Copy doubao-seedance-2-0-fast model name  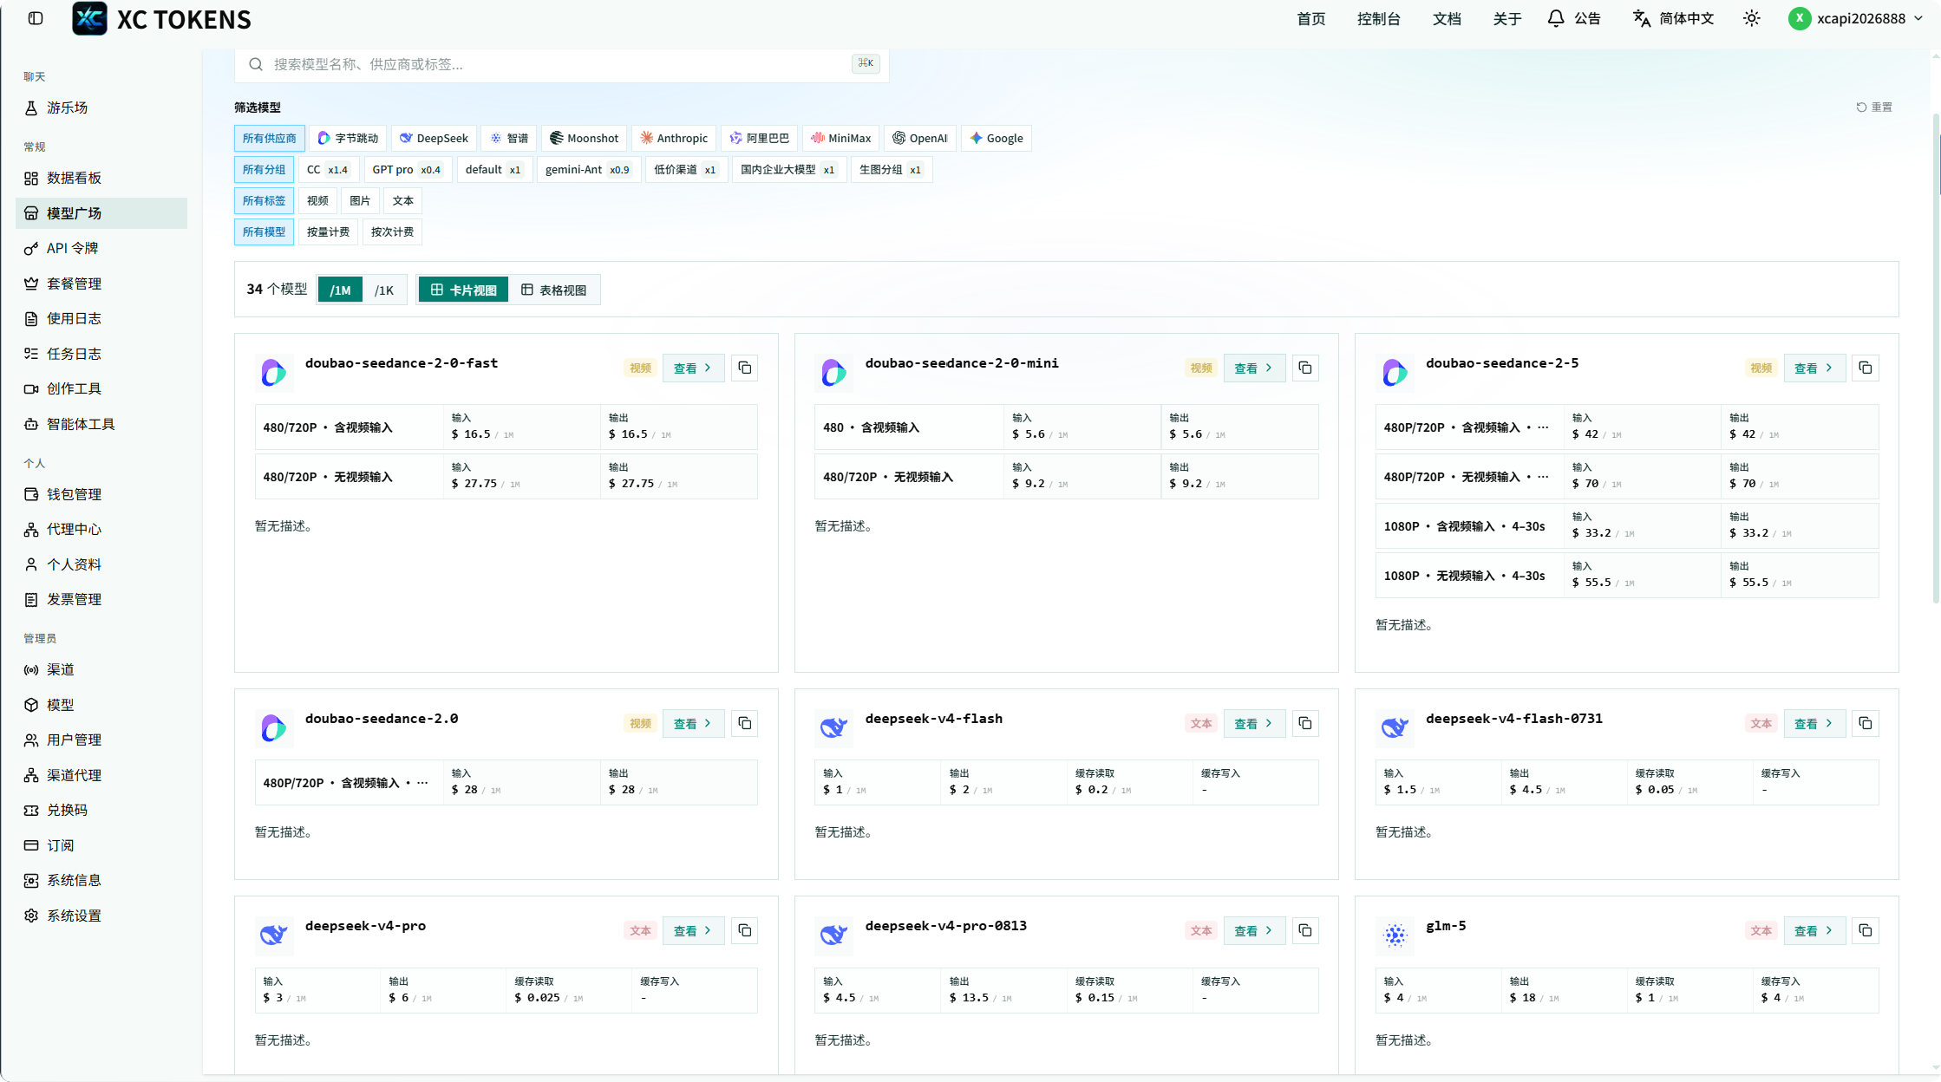coord(744,368)
